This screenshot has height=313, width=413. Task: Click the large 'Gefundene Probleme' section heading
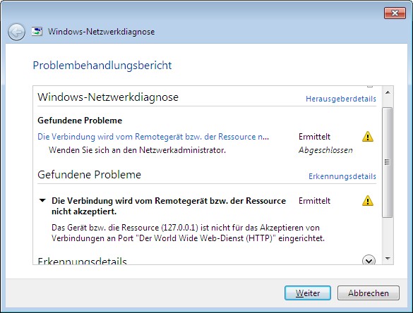(89, 175)
